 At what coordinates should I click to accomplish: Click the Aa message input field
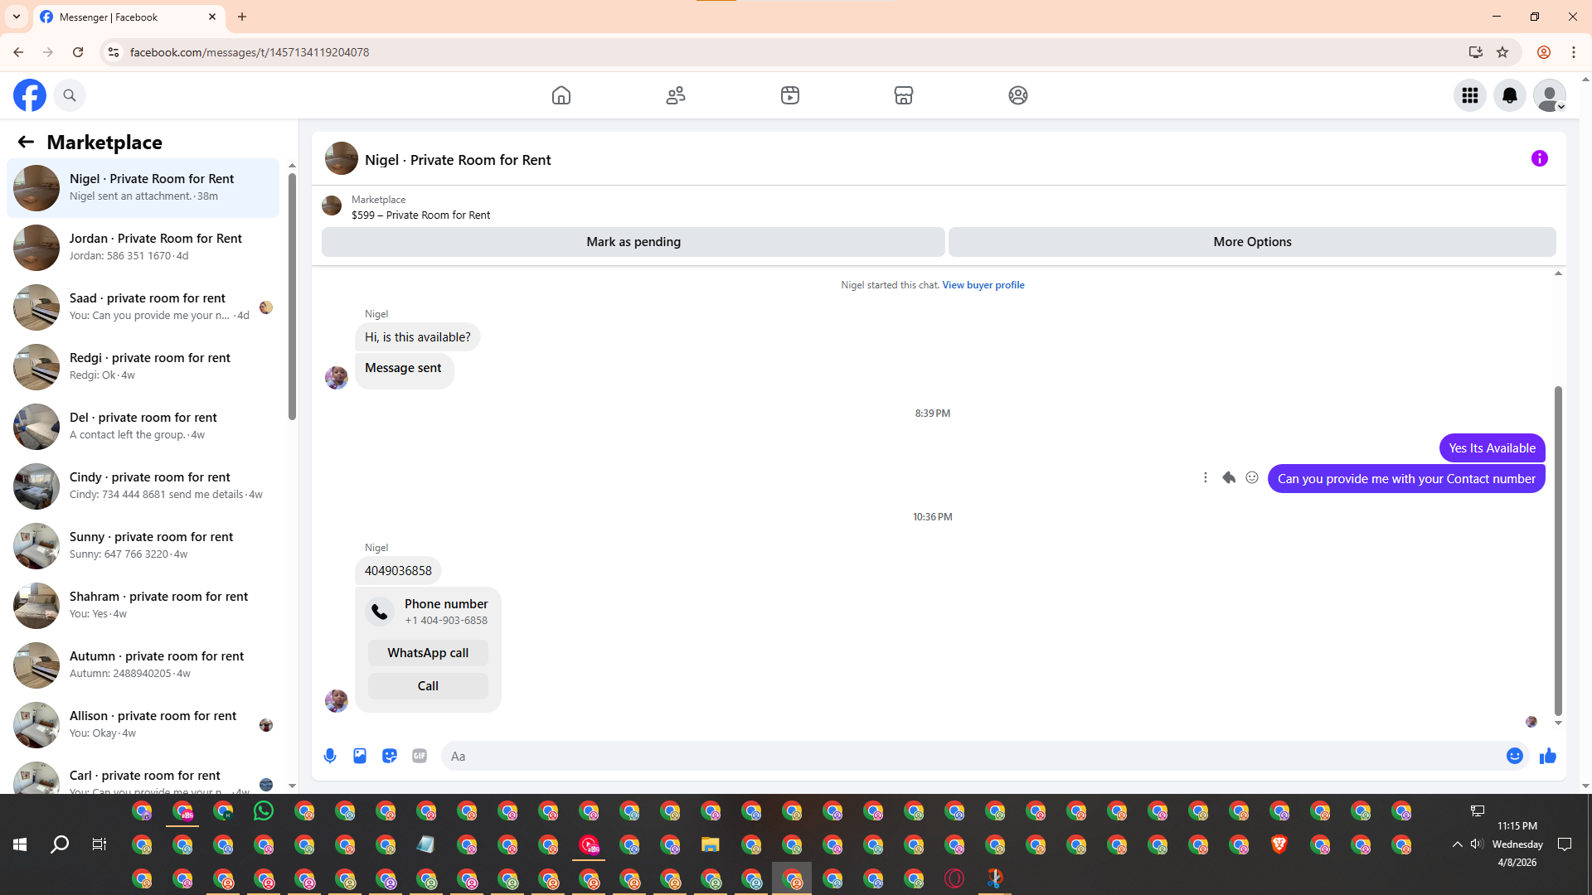coord(970,756)
